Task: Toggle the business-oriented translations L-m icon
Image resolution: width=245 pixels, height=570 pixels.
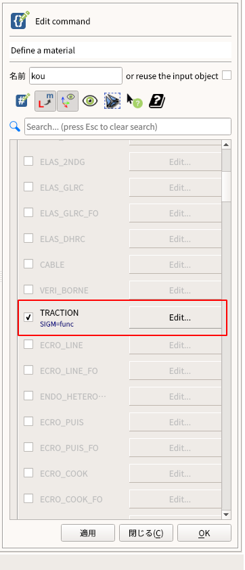Action: [45, 101]
